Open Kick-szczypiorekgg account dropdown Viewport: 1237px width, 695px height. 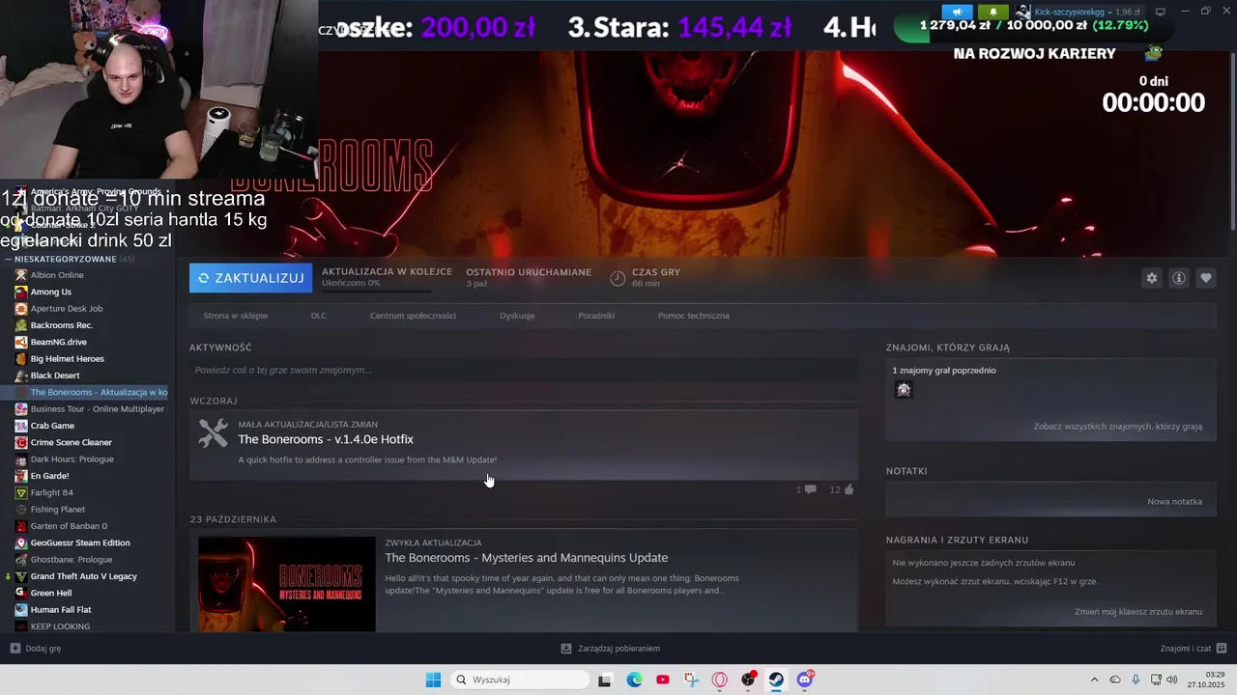click(1079, 12)
